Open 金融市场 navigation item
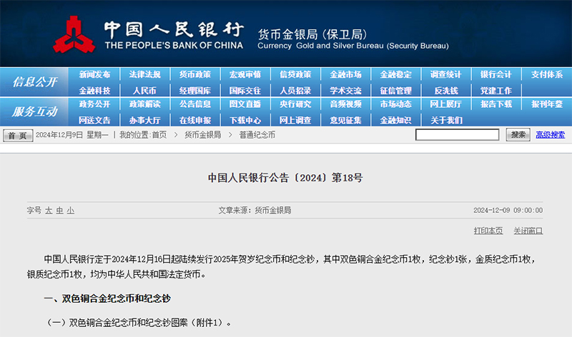 point(345,74)
